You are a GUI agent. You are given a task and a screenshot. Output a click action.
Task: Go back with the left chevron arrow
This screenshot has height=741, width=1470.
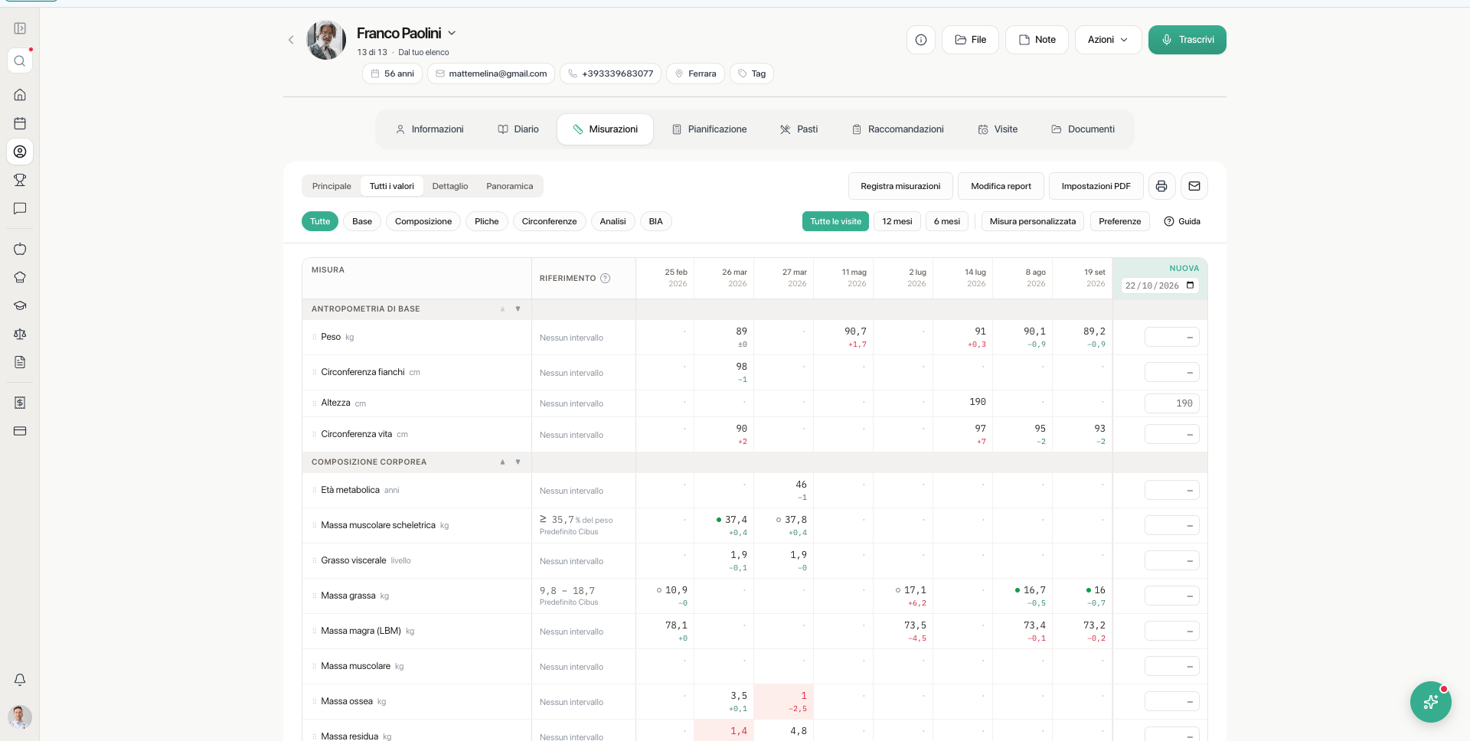click(x=291, y=40)
